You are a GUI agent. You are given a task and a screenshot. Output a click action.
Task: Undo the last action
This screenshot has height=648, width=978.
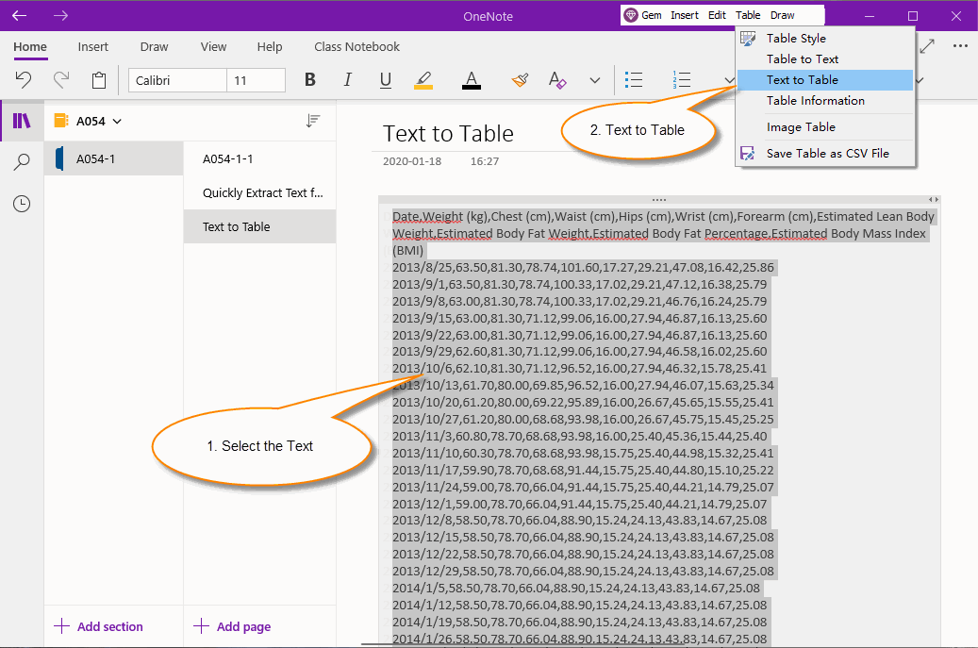tap(25, 80)
